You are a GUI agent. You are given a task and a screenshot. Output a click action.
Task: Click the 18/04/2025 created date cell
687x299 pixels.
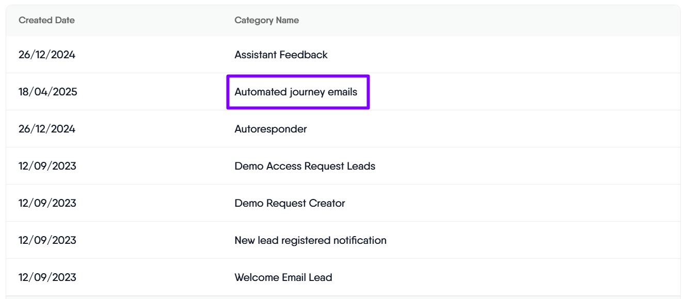coord(47,92)
